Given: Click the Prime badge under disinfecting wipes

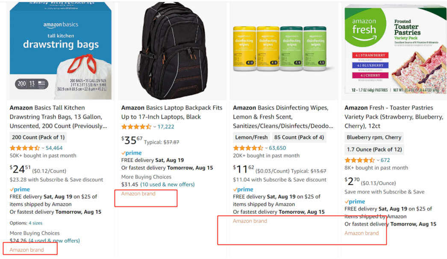Looking at the screenshot, I should [243, 189].
